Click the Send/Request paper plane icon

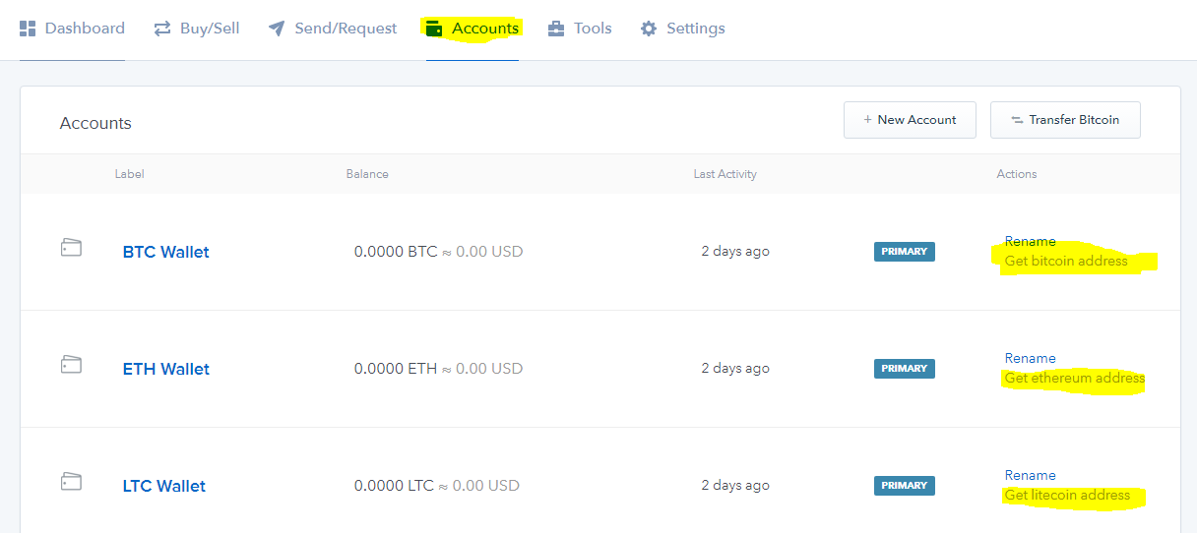[x=277, y=29]
